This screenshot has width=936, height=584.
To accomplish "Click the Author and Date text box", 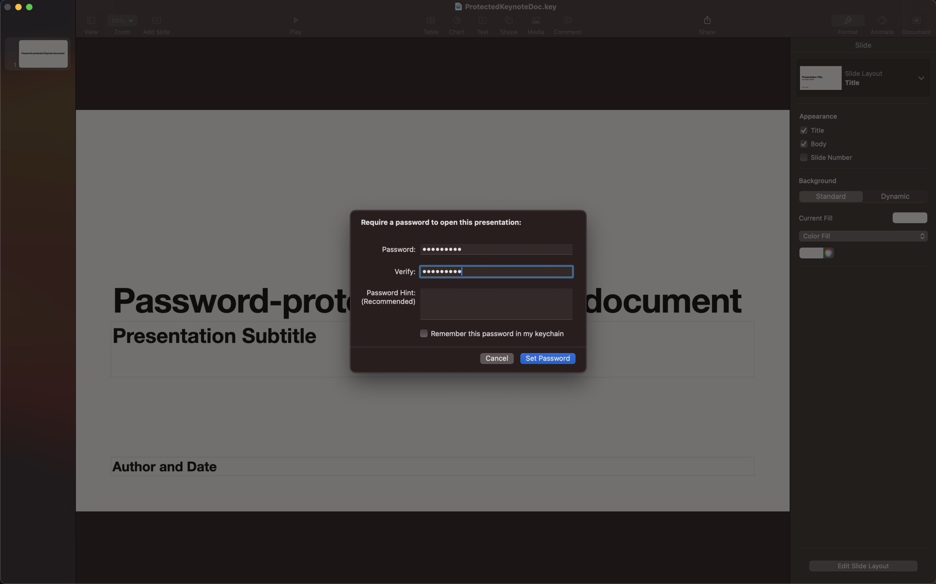I will 432,467.
